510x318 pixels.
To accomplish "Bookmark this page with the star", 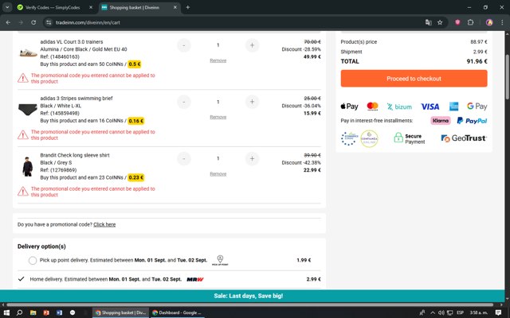I will [440, 22].
